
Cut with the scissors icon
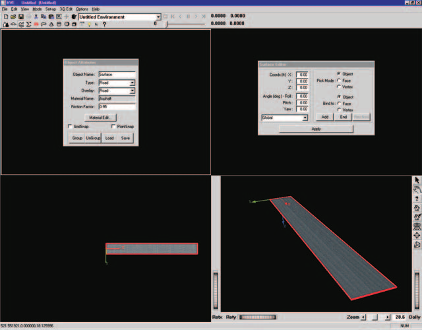click(x=36, y=16)
